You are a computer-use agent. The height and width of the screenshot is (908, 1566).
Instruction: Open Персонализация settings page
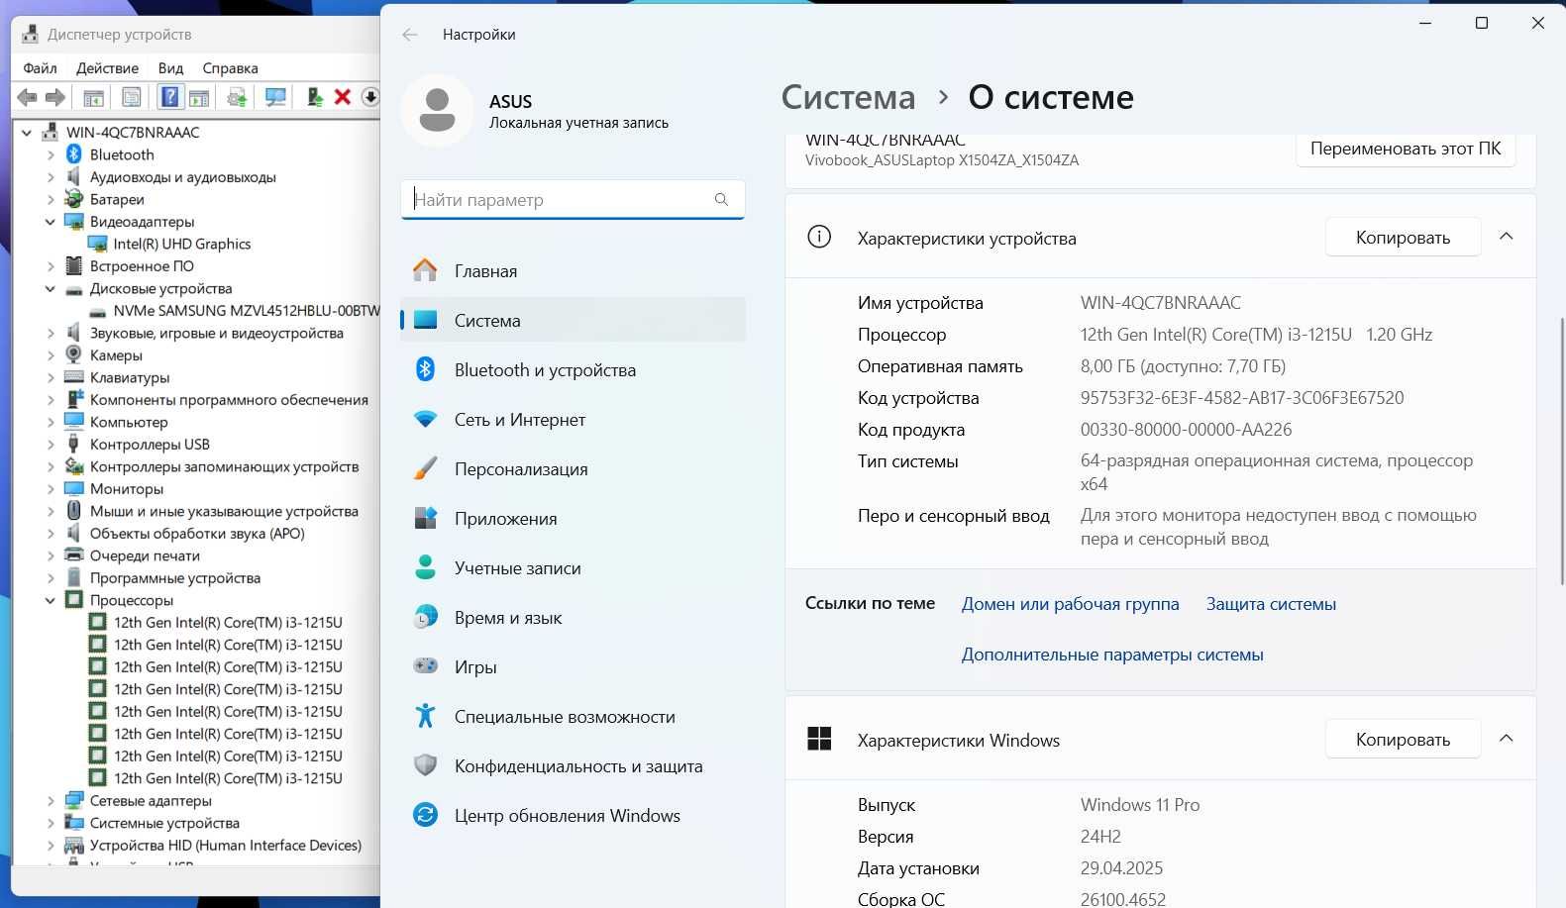(x=573, y=469)
